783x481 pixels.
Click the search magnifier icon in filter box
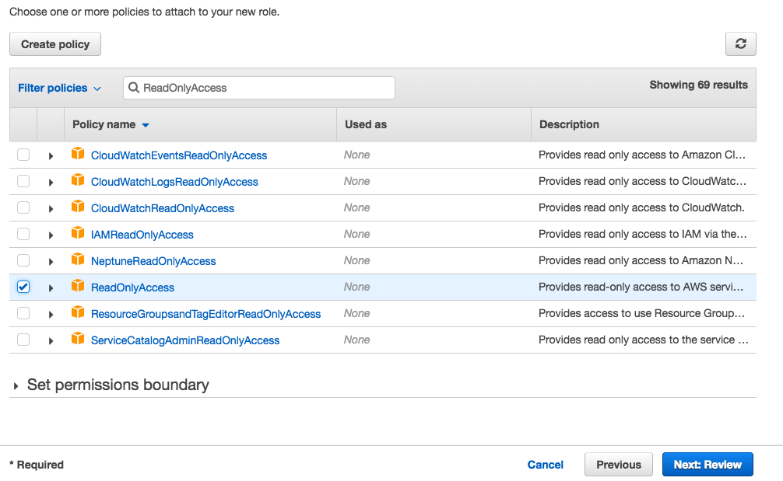tap(134, 88)
